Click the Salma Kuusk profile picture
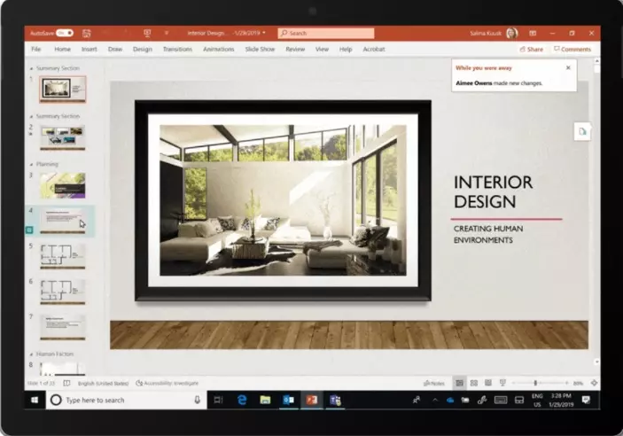This screenshot has height=436, width=623. 511,33
